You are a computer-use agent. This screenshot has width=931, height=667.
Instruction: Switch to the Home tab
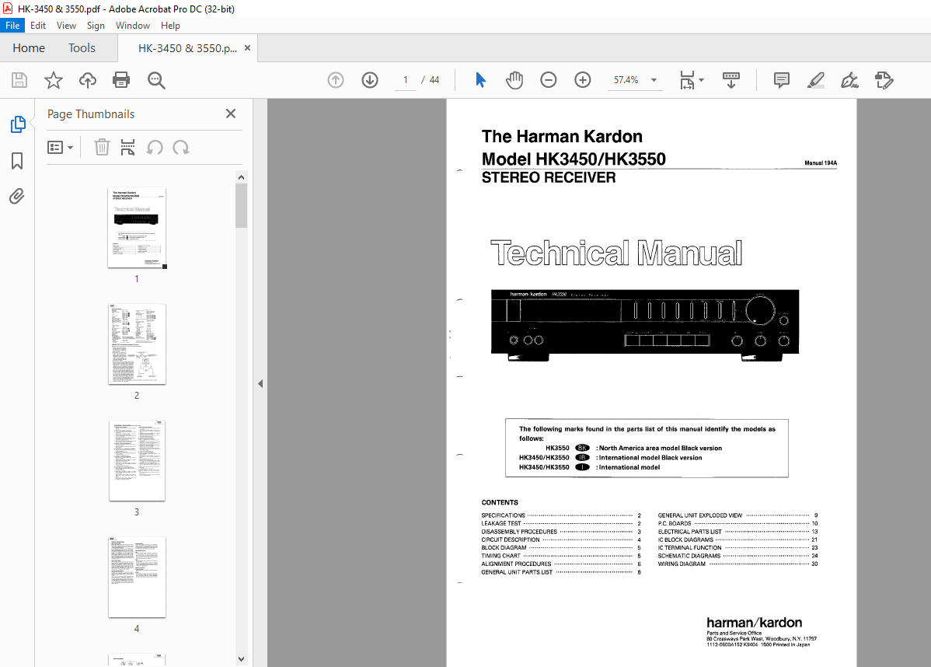pos(29,48)
